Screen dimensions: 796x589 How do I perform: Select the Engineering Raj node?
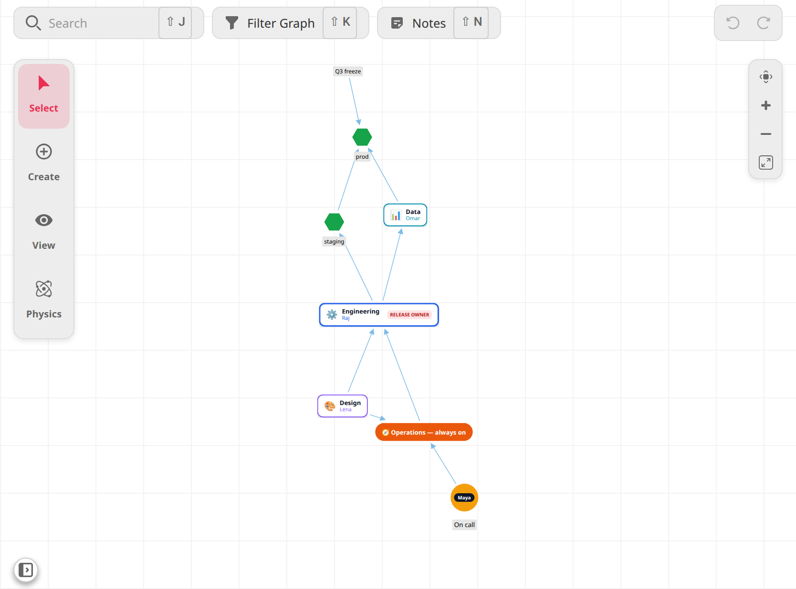point(379,315)
